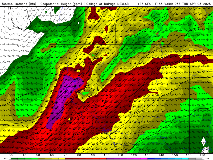The height and width of the screenshot is (160, 213).
Task: Click the legend label '140'
Action: click(x=161, y=155)
